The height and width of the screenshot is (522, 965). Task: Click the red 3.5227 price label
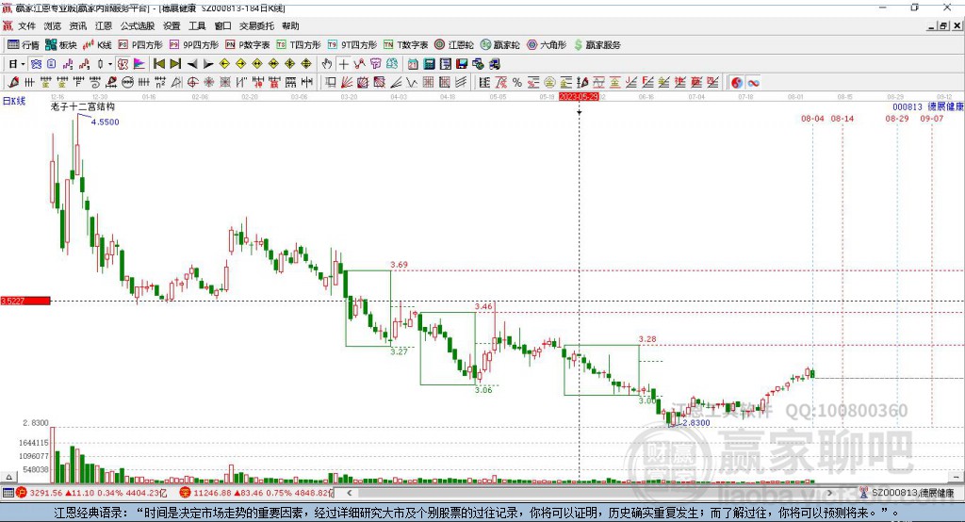coord(25,301)
